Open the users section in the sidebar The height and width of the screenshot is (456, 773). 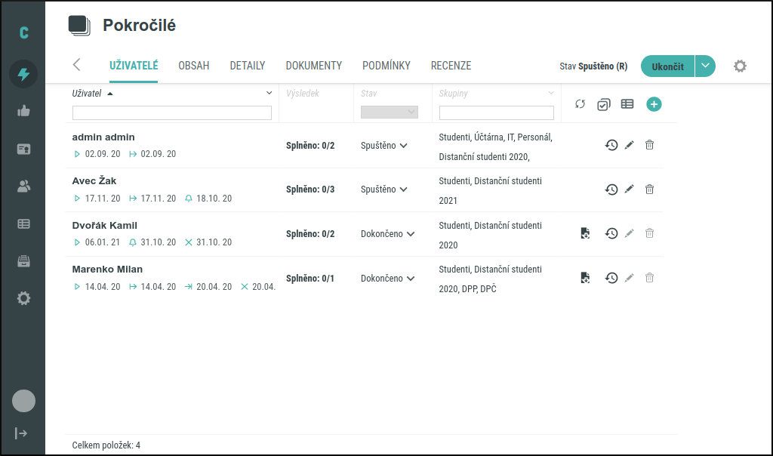pyautogui.click(x=23, y=186)
